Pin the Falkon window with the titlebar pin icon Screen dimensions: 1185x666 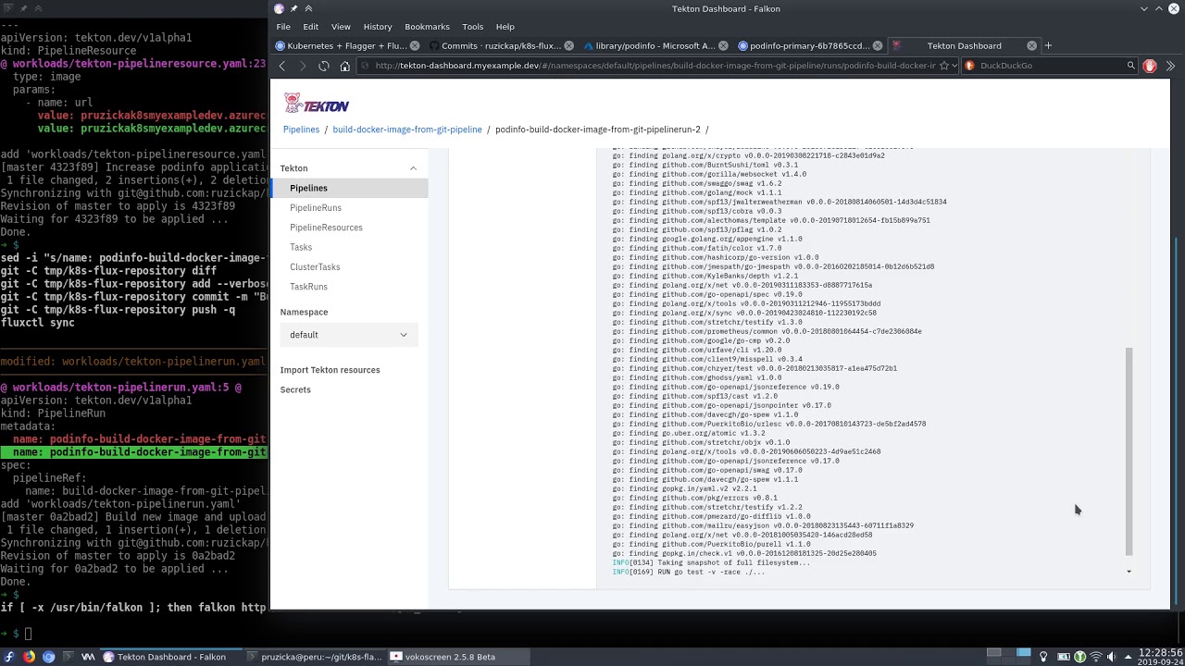click(x=293, y=8)
